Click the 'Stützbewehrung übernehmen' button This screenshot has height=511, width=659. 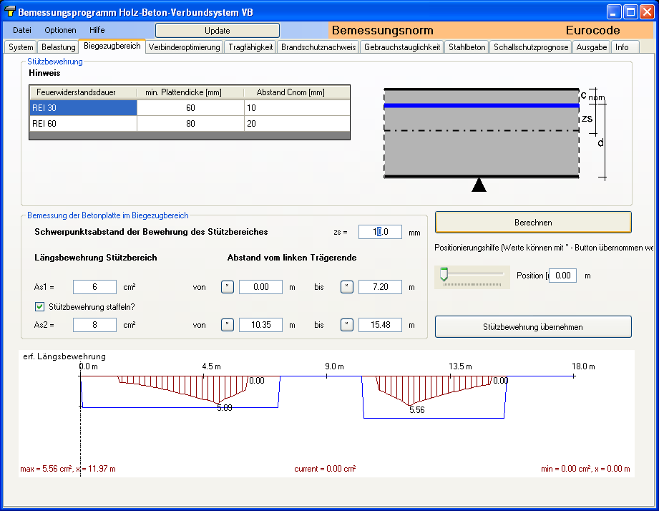[532, 327]
